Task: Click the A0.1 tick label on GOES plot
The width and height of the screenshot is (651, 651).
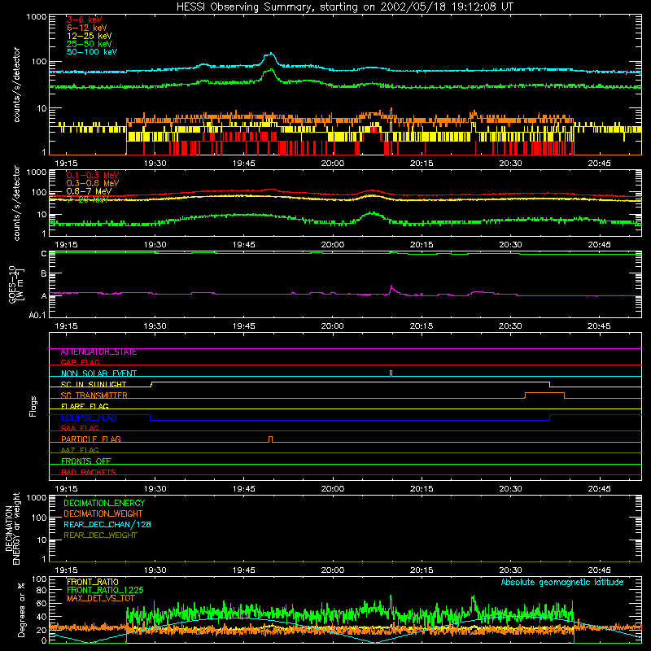Action: pyautogui.click(x=37, y=316)
